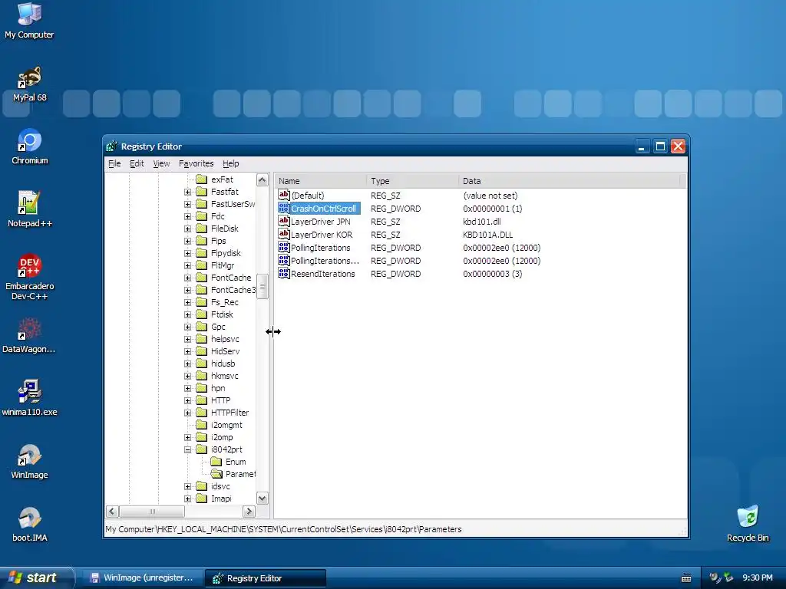This screenshot has height=589, width=786.
Task: Click the ResendIterations DWORD icon
Action: point(284,274)
